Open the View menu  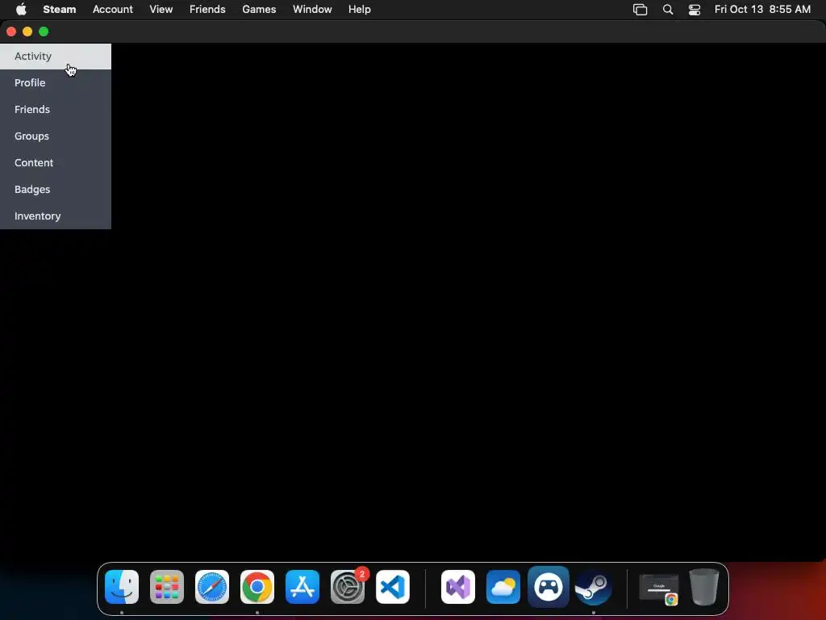(161, 10)
